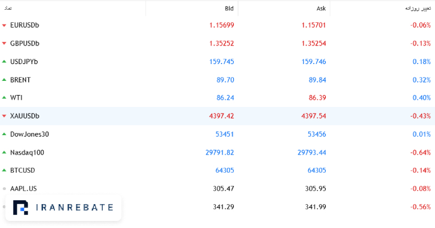Click the gray dot next to AAPL.US
This screenshot has width=435, height=228.
click(x=4, y=189)
